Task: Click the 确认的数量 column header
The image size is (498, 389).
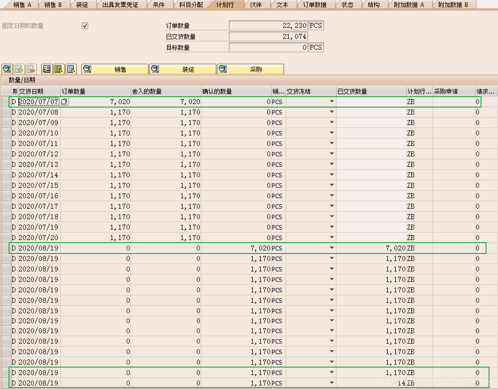Action: [x=236, y=91]
